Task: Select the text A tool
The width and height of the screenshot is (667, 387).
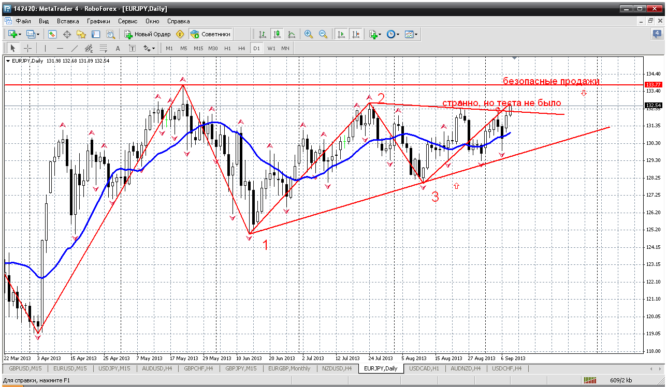Action: pyautogui.click(x=118, y=48)
